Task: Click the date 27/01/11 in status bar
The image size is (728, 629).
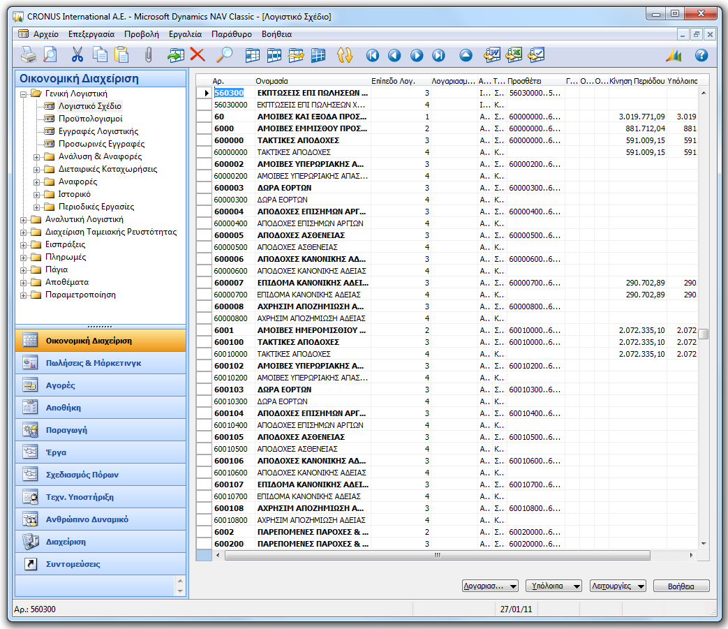Action: coord(516,609)
